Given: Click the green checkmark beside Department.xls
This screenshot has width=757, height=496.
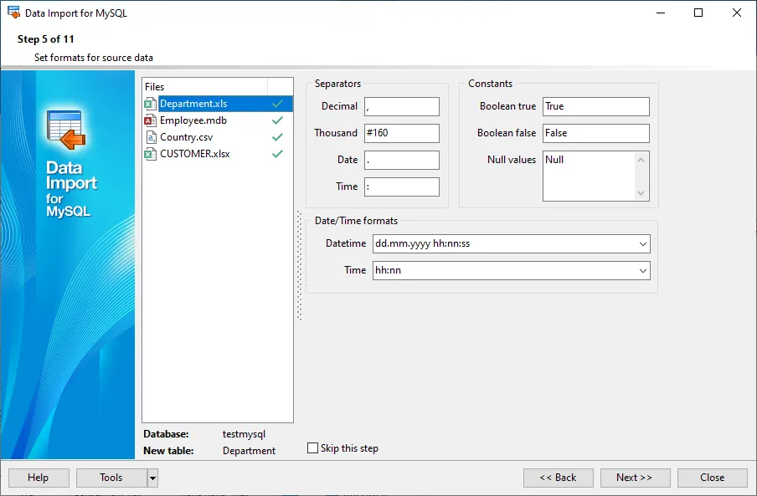Looking at the screenshot, I should pos(277,104).
